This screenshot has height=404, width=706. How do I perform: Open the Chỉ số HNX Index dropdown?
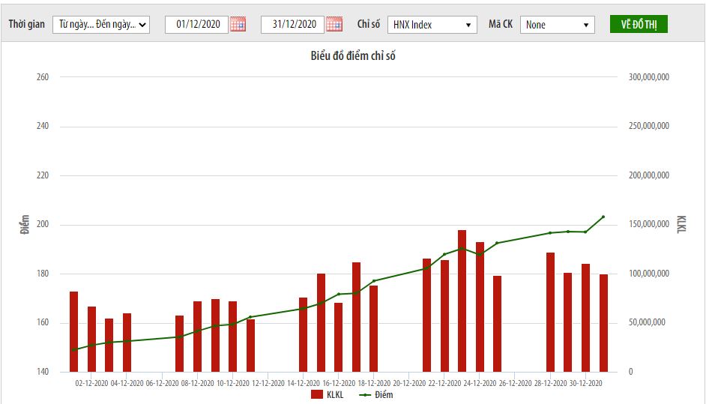[x=432, y=25]
